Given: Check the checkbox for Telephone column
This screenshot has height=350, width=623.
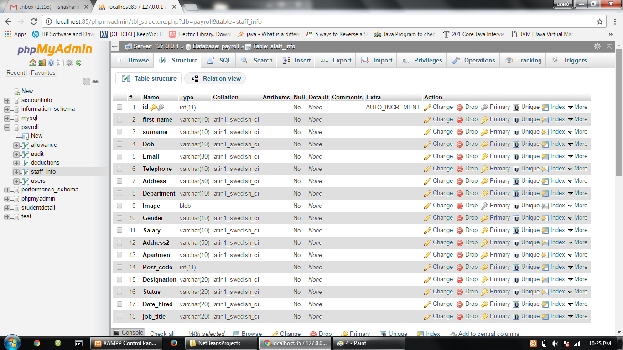Looking at the screenshot, I should click(x=119, y=169).
